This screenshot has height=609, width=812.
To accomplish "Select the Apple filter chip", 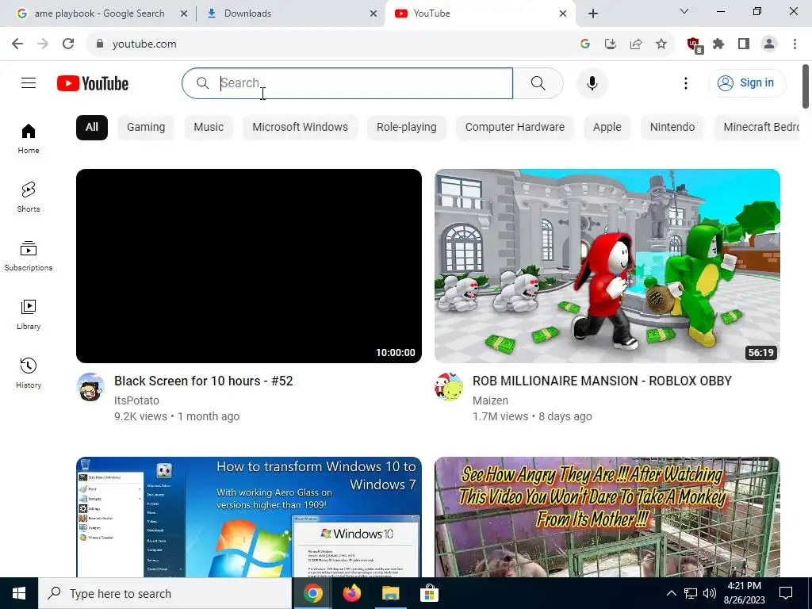I will point(607,128).
